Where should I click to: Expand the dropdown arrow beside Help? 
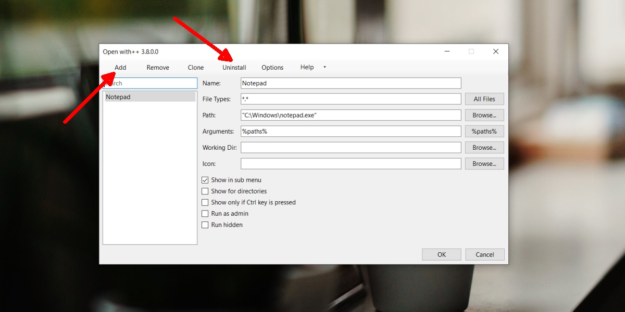coord(324,67)
